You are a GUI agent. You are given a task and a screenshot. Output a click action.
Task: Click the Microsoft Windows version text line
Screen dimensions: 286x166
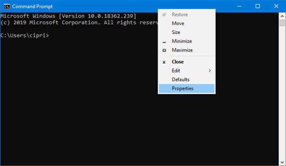point(68,16)
